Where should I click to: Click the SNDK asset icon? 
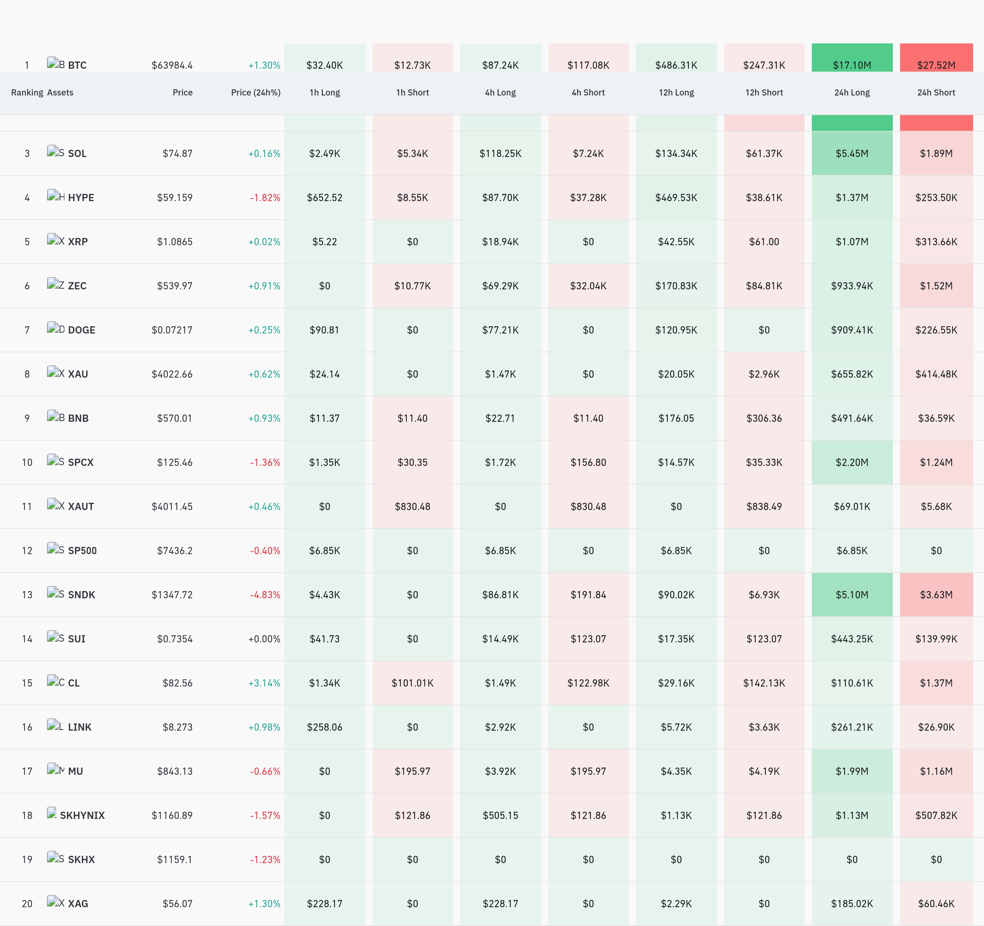click(55, 592)
